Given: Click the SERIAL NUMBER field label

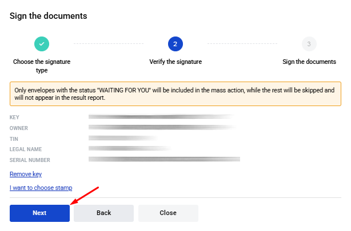Looking at the screenshot, I should tap(30, 160).
